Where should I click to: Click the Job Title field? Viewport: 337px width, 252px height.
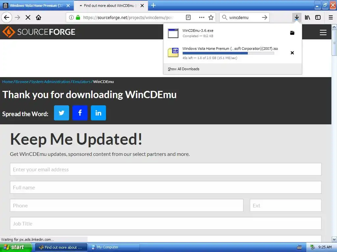coord(166,223)
